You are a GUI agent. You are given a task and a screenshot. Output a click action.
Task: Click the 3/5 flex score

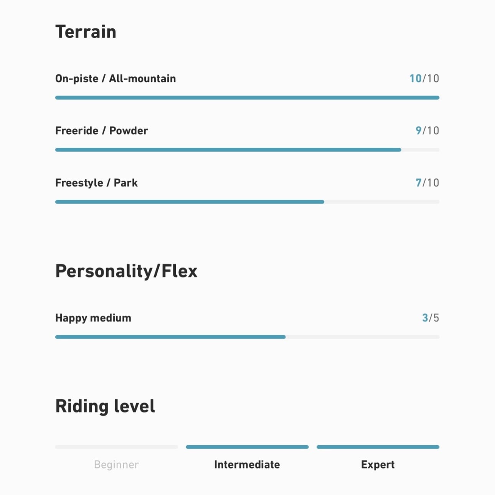pos(430,318)
